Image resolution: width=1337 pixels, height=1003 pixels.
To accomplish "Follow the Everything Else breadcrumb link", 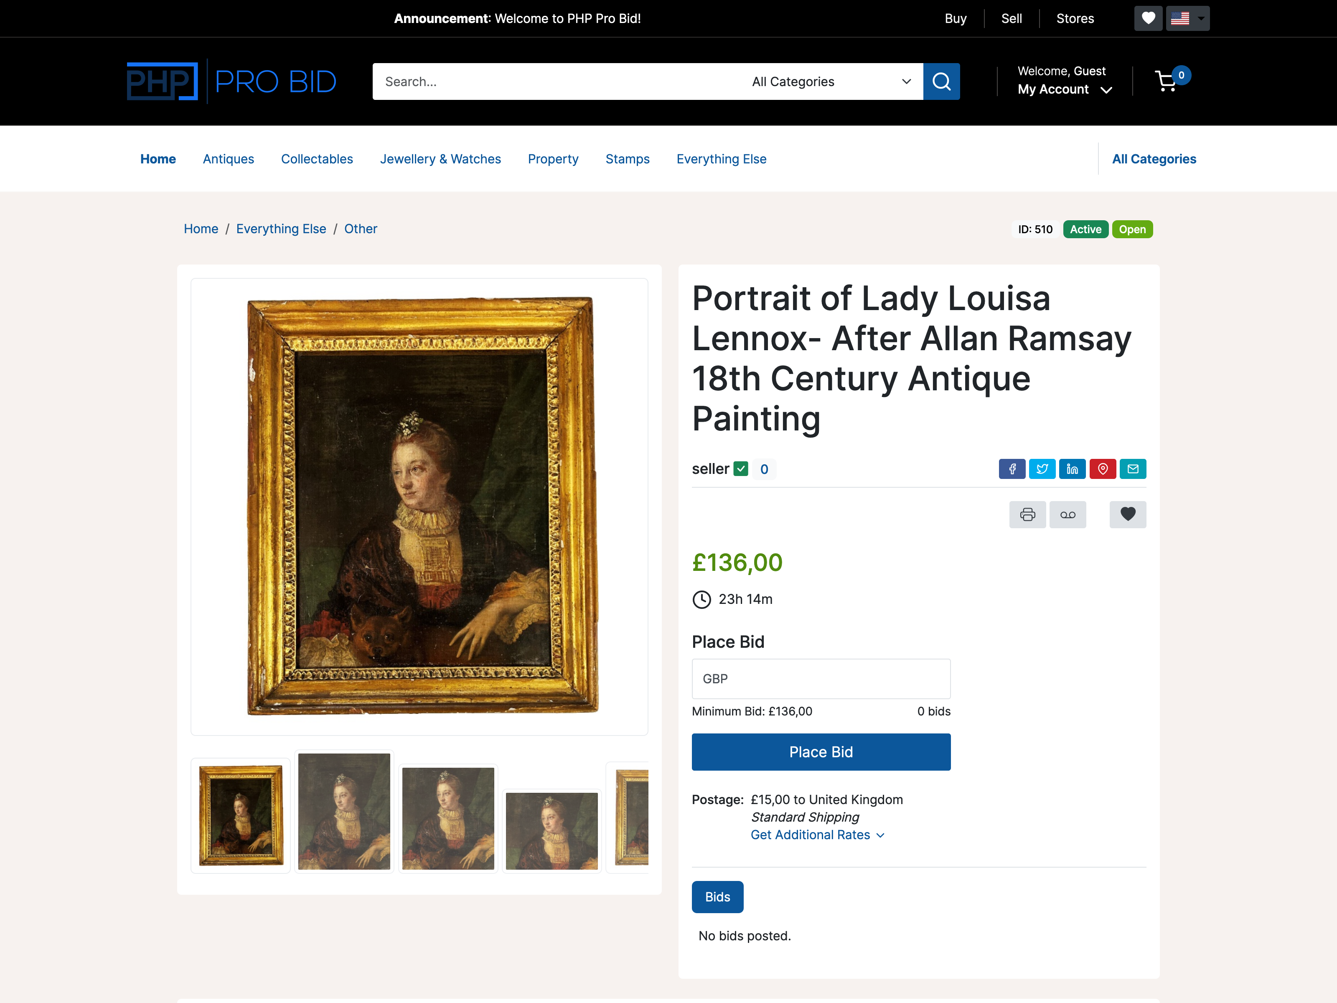I will point(281,229).
